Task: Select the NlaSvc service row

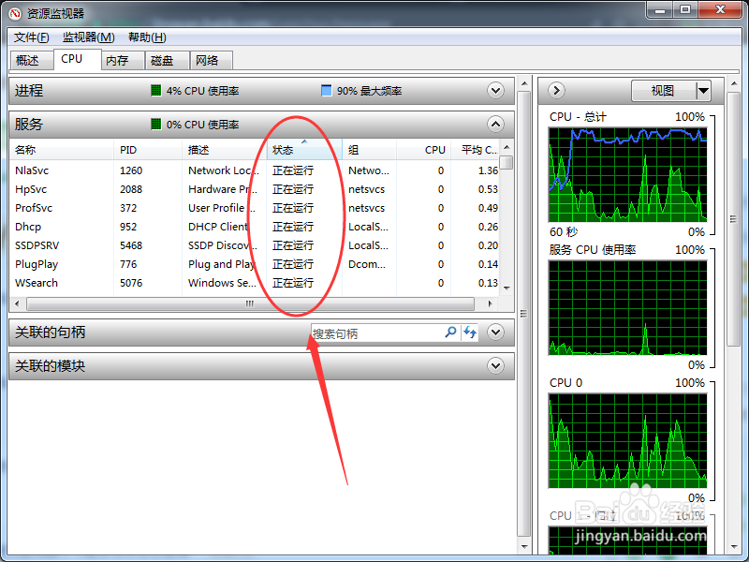Action: pos(255,170)
